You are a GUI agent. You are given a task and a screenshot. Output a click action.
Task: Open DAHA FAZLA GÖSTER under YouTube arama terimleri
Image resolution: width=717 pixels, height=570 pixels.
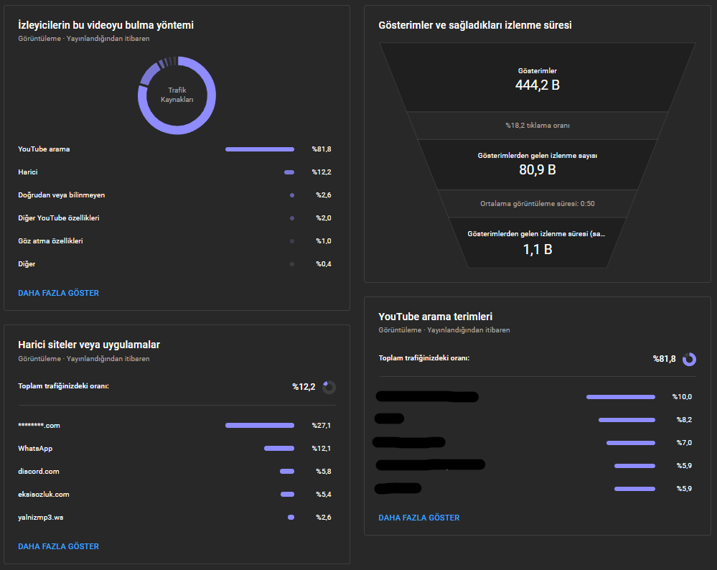click(419, 518)
